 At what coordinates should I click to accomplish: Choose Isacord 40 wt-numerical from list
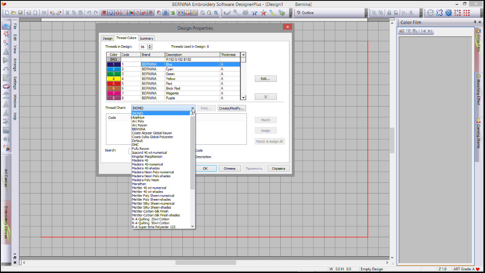(149, 153)
